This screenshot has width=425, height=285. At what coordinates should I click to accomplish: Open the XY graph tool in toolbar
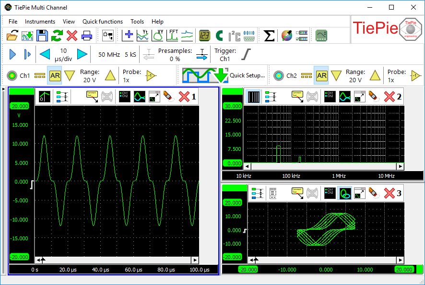pyautogui.click(x=158, y=36)
